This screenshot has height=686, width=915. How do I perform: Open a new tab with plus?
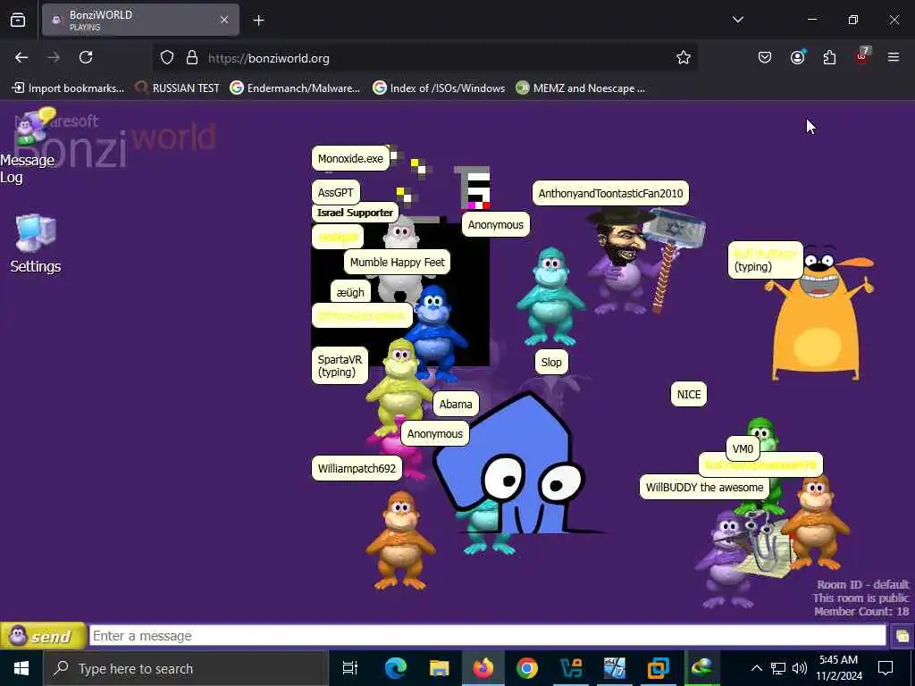click(x=258, y=21)
